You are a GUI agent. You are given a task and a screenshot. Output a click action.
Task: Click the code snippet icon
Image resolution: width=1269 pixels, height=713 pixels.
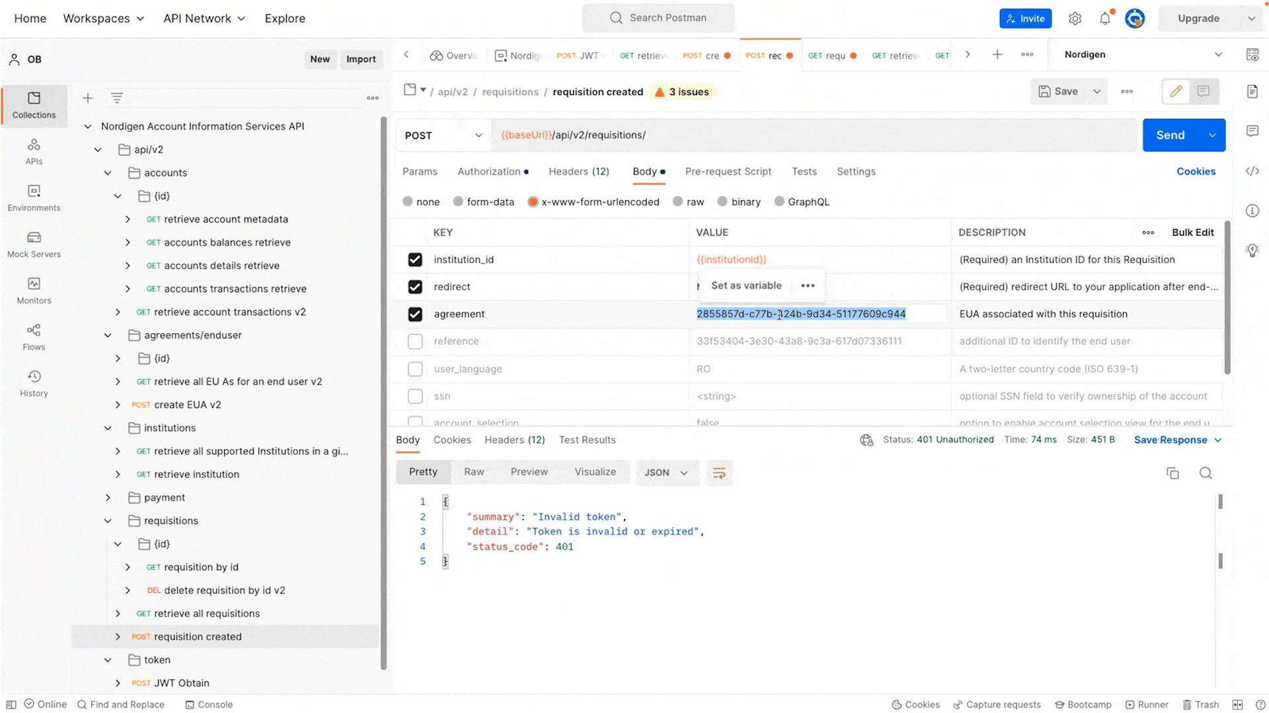click(x=1252, y=171)
